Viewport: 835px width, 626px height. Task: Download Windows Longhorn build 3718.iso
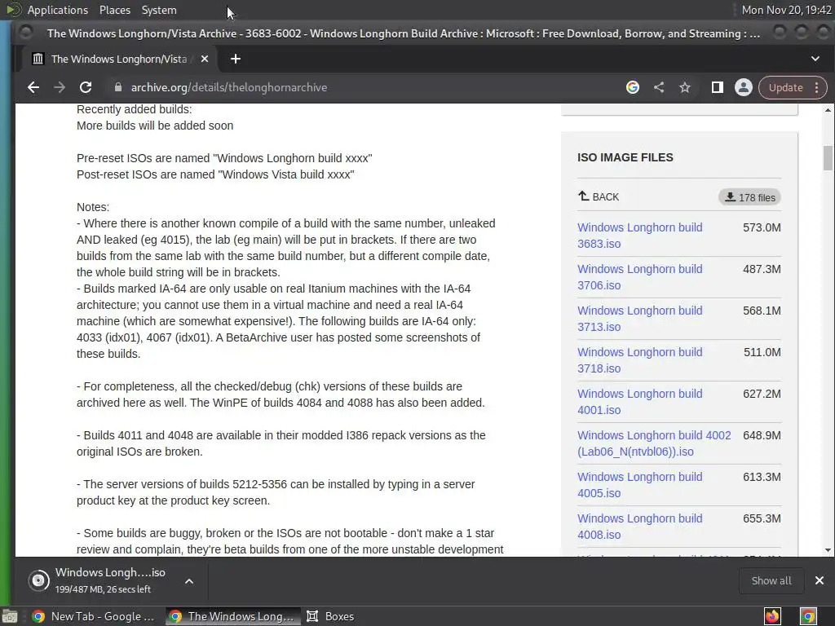tap(639, 359)
